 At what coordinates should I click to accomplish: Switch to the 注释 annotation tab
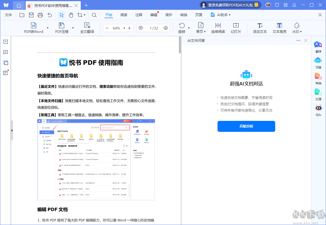138,15
